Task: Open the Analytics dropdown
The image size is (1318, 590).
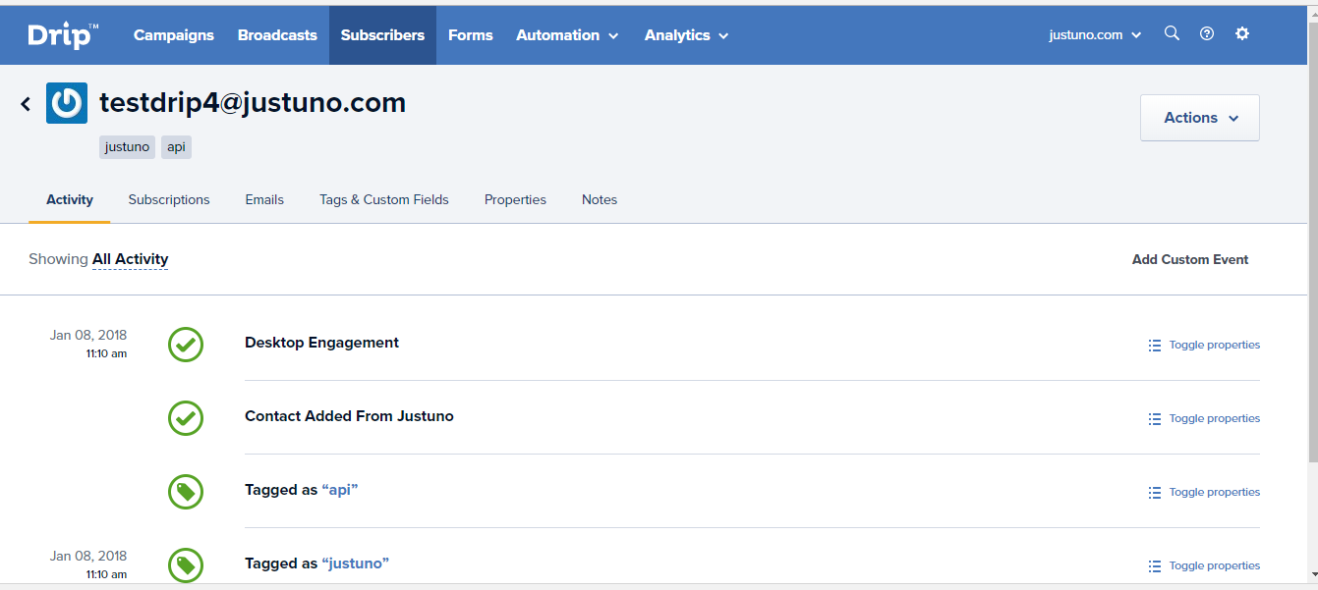Action: (x=685, y=34)
